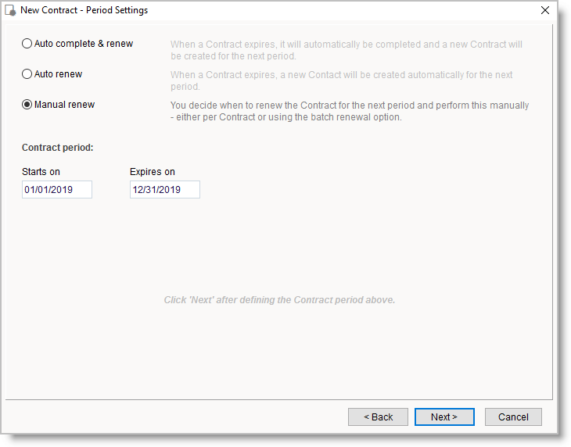
Task: Proceed by pressing the Next button
Action: coord(444,417)
